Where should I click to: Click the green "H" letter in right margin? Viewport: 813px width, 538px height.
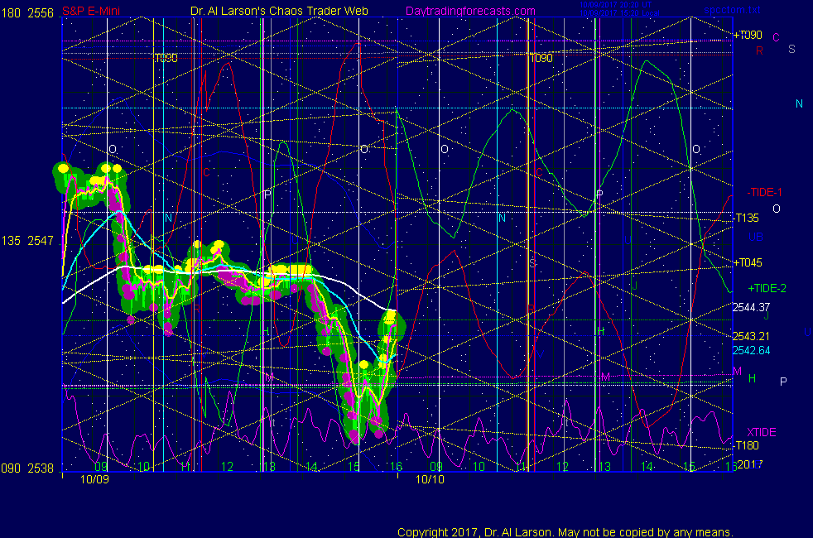[x=752, y=378]
